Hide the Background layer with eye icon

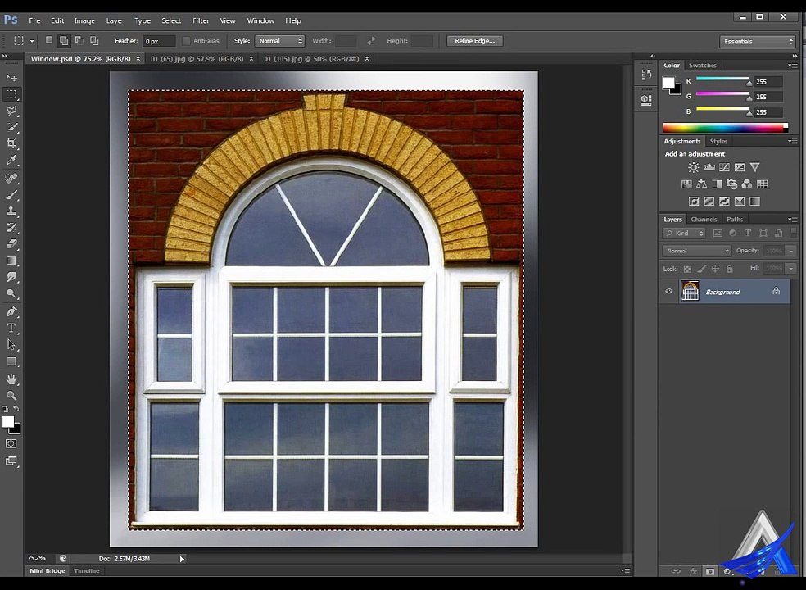668,291
